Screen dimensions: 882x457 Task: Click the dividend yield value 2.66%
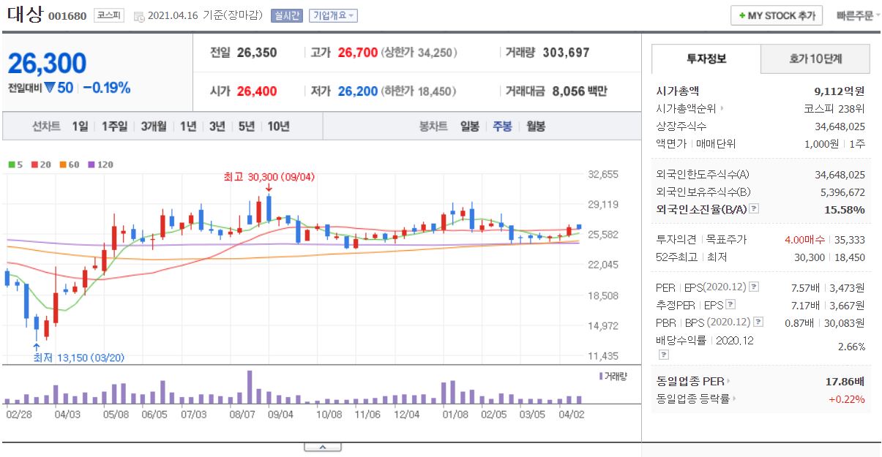point(851,347)
